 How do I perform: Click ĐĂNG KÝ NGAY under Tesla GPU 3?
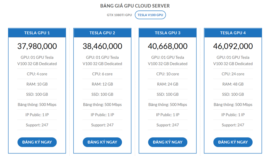[168, 142]
